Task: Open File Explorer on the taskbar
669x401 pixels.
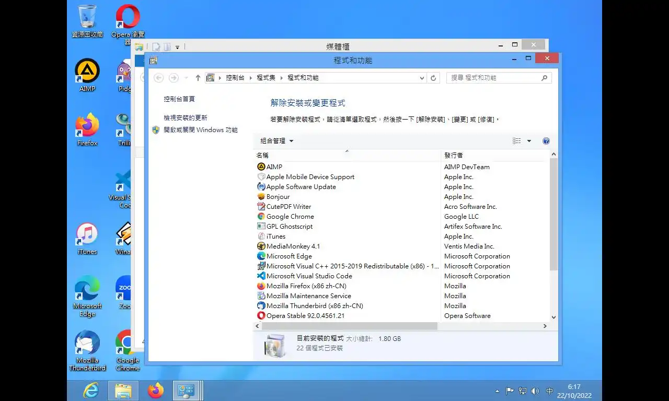Action: (123, 391)
